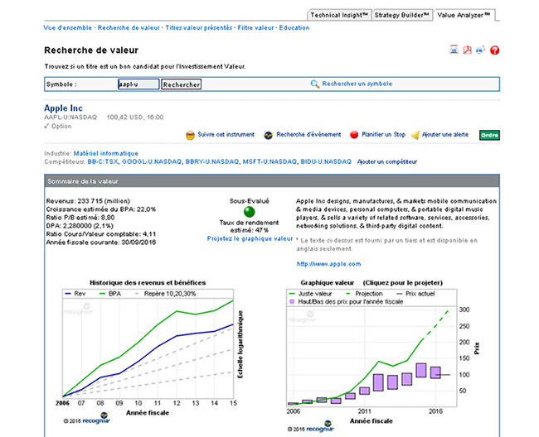539x437 pixels.
Task: Open Projetez le graphique valeur link
Action: click(250, 238)
